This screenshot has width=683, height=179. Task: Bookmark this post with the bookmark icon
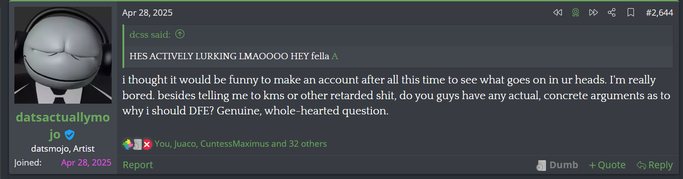[x=631, y=13]
